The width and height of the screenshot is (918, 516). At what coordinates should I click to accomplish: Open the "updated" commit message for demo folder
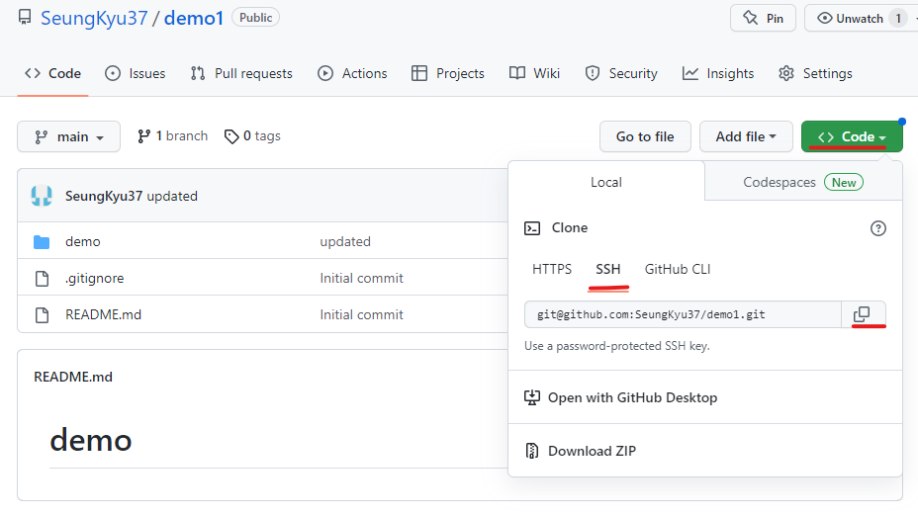click(x=345, y=241)
